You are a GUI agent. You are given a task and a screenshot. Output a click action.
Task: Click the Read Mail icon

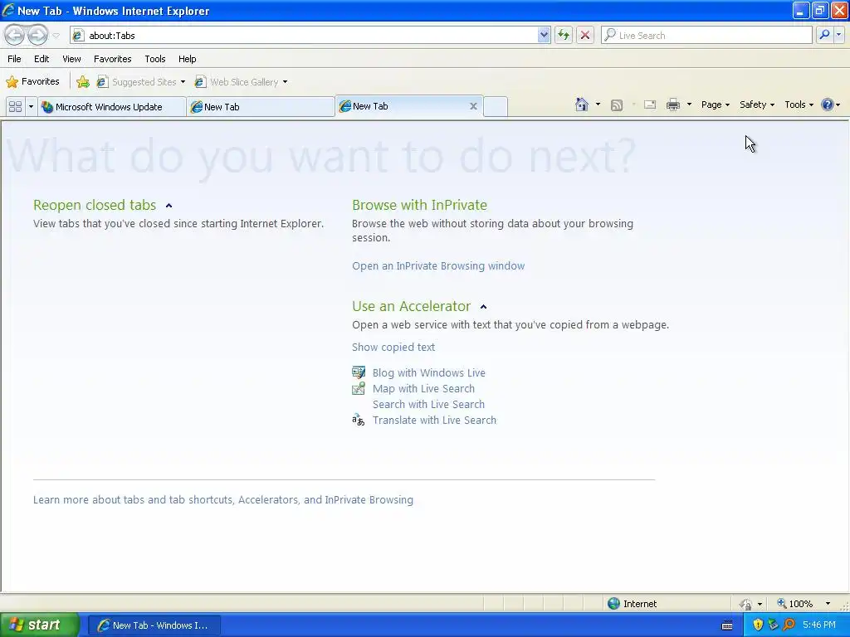coord(649,105)
